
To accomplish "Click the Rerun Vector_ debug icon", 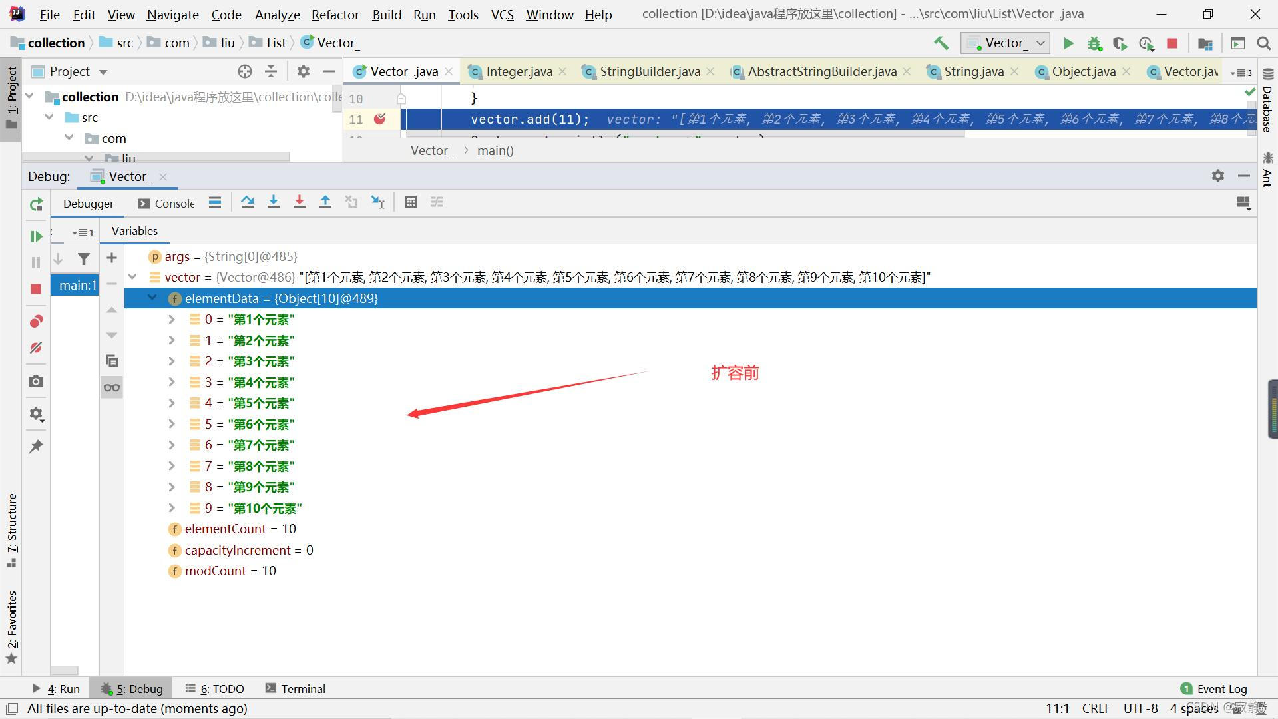I will pos(36,204).
